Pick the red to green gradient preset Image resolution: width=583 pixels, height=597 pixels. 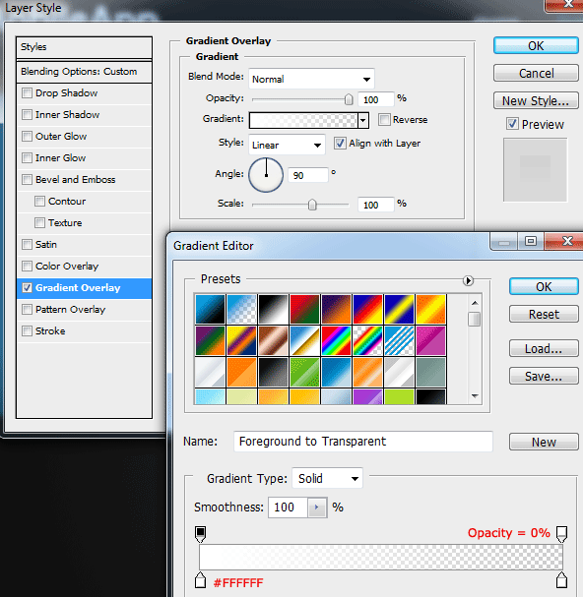304,309
